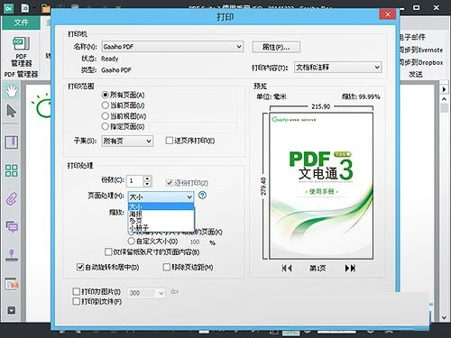This screenshot has width=451, height=338.
Task: Enable 打印到文件(F) checkbox
Action: (x=77, y=301)
